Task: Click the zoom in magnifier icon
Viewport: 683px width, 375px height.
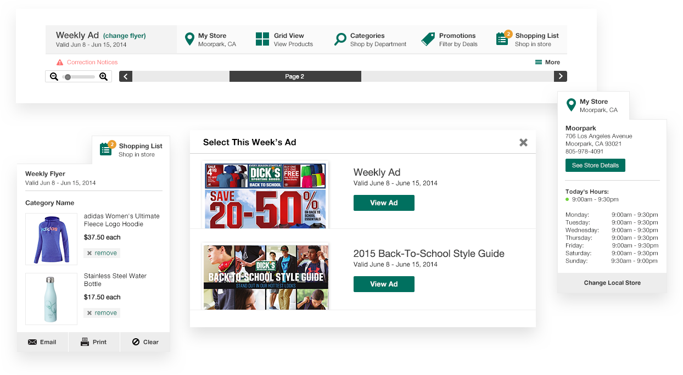Action: (x=103, y=77)
